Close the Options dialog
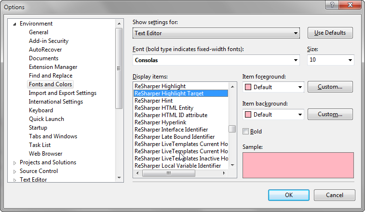Viewport: 365px width, 212px height. (x=350, y=5)
